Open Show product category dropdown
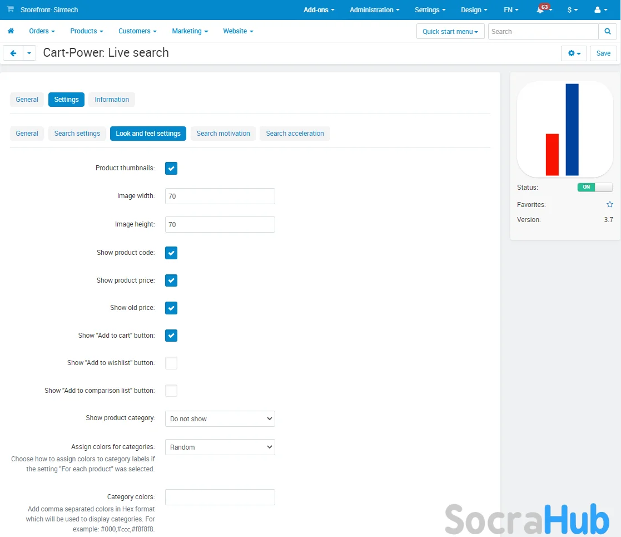The height and width of the screenshot is (537, 621). pos(220,418)
